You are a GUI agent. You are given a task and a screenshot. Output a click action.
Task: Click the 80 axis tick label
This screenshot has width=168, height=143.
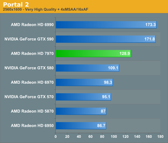pos(102,137)
